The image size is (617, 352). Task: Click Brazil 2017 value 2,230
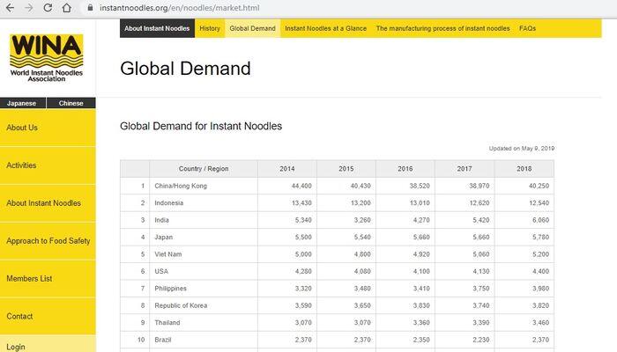(481, 340)
